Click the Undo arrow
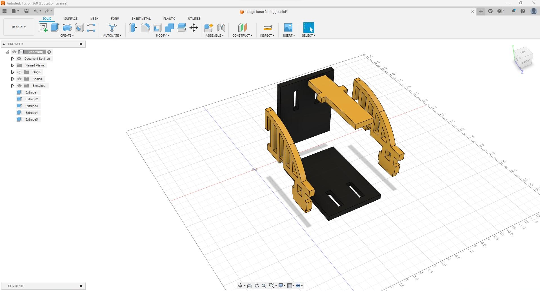 coord(35,11)
